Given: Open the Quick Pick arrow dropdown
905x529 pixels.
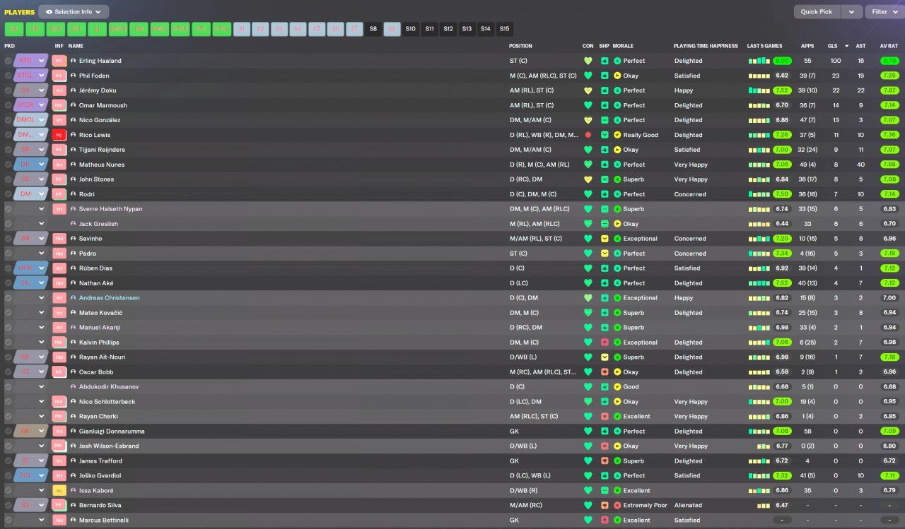Looking at the screenshot, I should click(852, 11).
